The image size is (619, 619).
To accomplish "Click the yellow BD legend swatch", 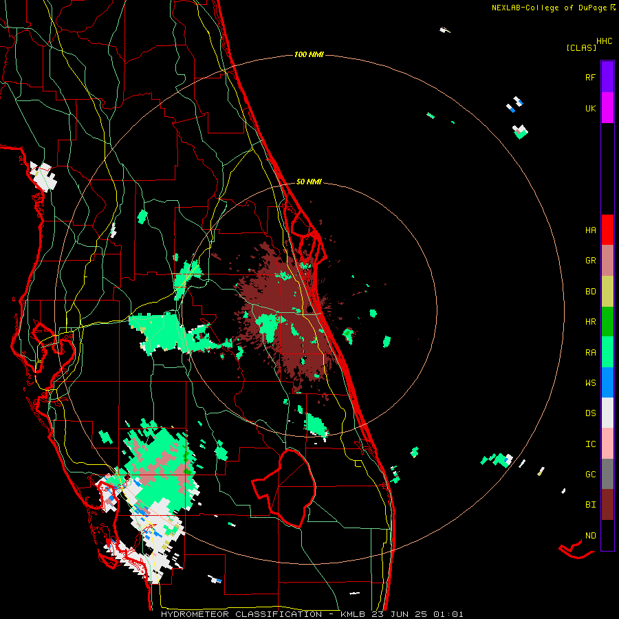I will point(607,291).
